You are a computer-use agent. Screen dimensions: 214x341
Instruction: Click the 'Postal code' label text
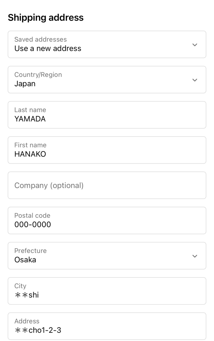tap(32, 215)
